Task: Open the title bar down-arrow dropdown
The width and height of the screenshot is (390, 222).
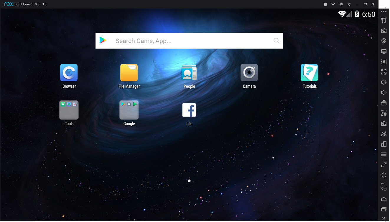Action: pyautogui.click(x=333, y=4)
